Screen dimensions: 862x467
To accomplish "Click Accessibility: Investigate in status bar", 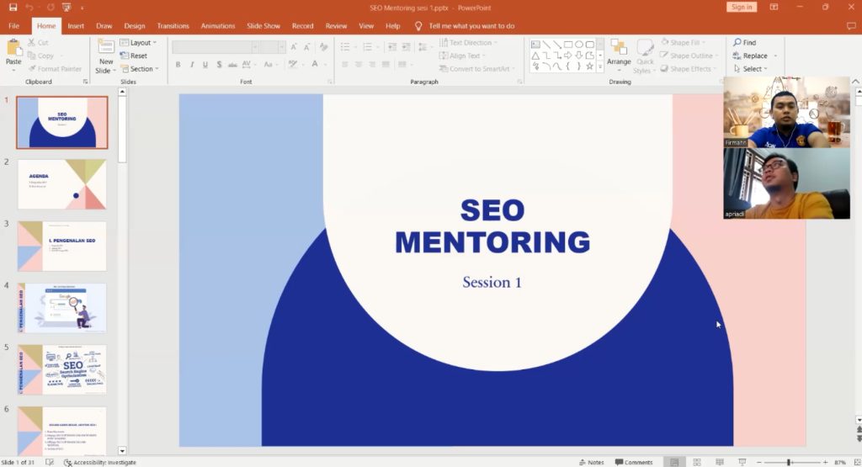I will [x=100, y=462].
